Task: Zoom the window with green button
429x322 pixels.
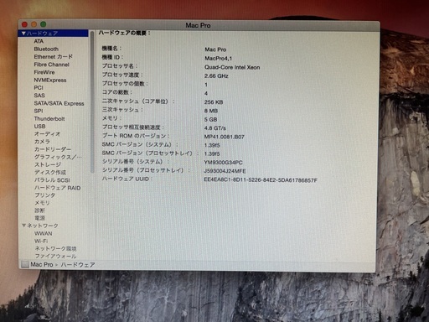Action: pos(43,24)
